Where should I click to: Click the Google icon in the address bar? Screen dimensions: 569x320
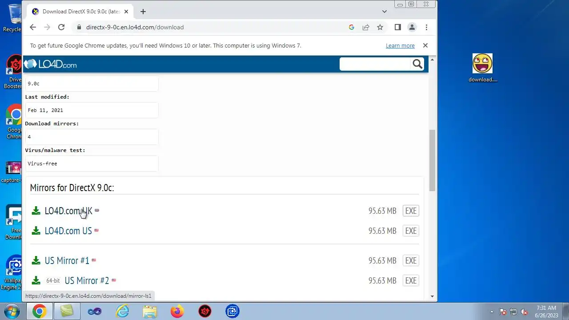click(351, 27)
